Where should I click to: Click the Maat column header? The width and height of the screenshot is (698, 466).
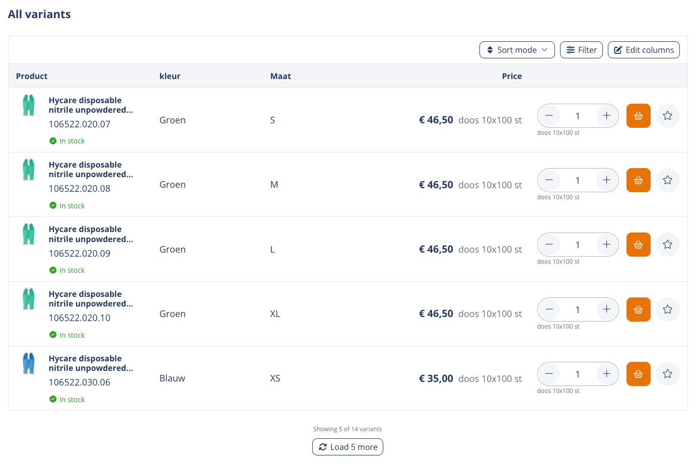[x=281, y=76]
